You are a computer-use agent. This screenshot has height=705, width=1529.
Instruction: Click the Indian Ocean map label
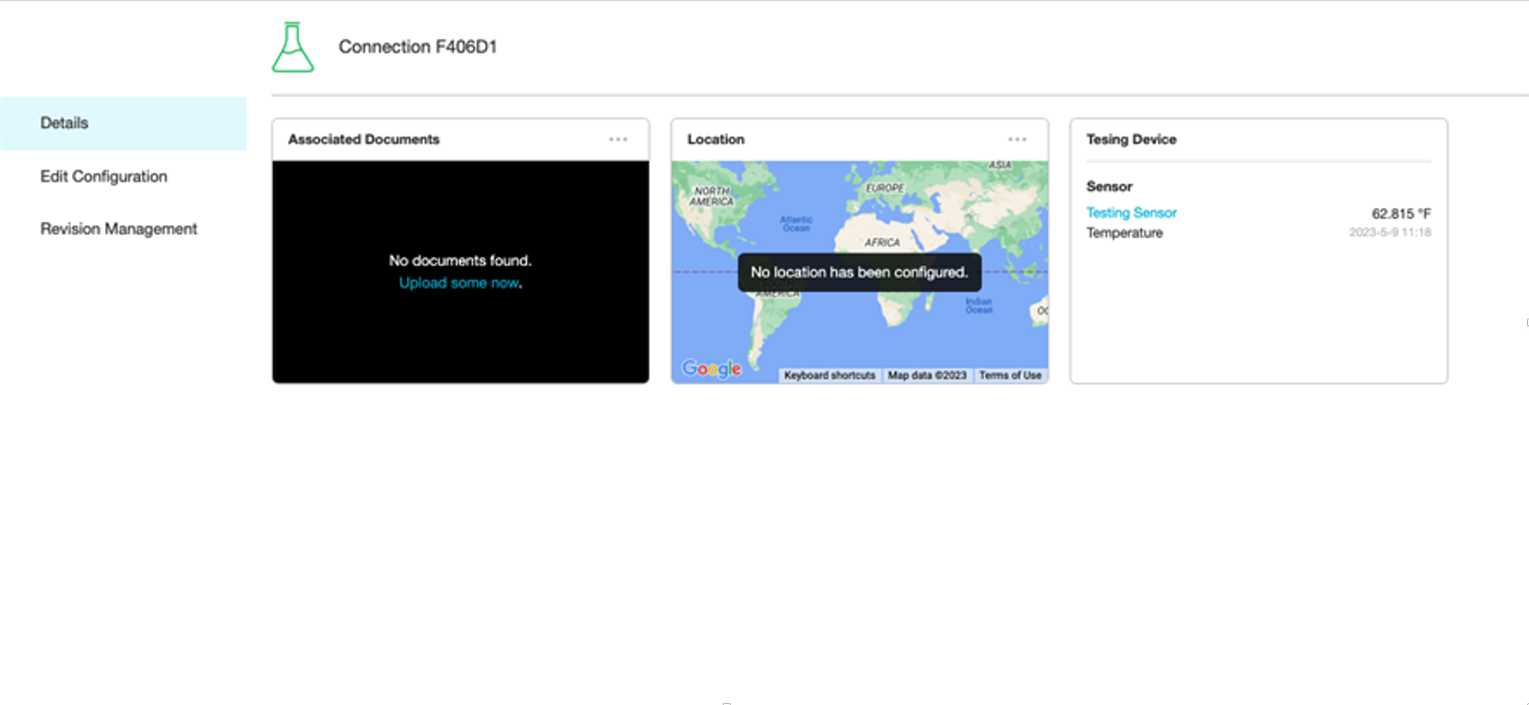point(978,306)
